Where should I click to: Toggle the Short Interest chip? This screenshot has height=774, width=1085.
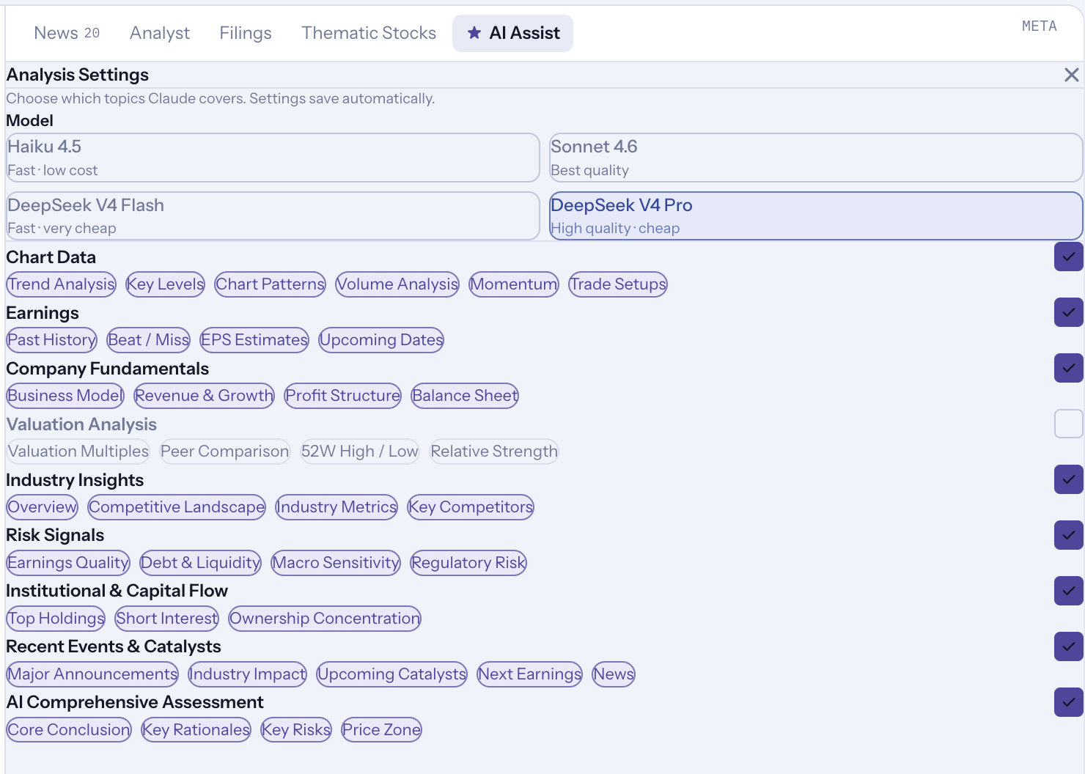point(167,619)
